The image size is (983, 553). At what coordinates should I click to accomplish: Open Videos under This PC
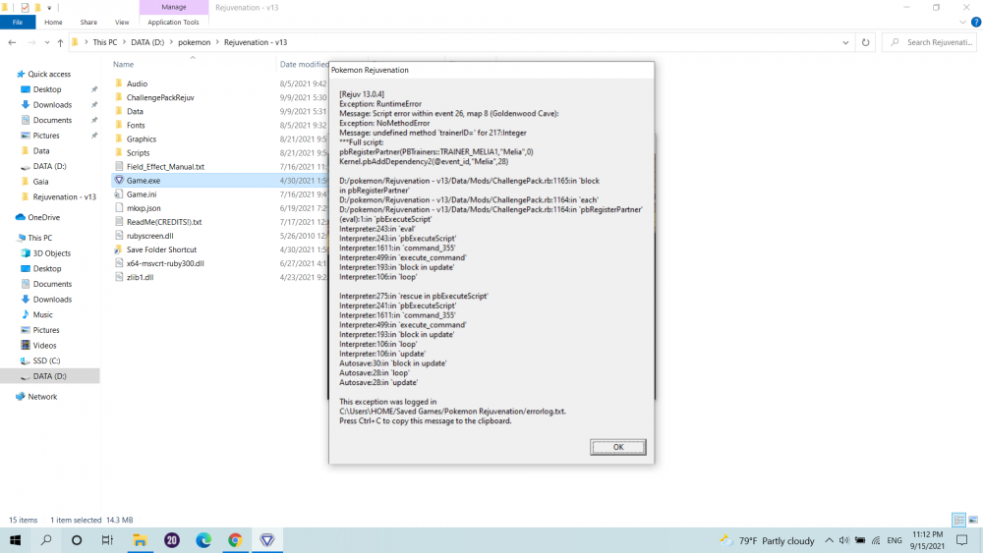(x=44, y=345)
